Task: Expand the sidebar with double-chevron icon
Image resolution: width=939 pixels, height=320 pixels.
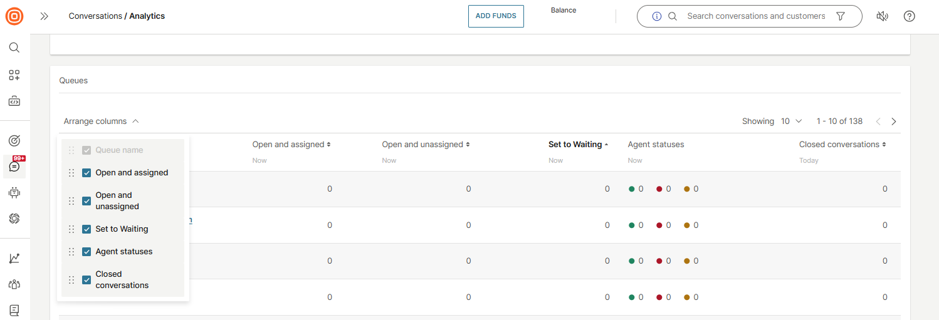Action: pos(44,16)
